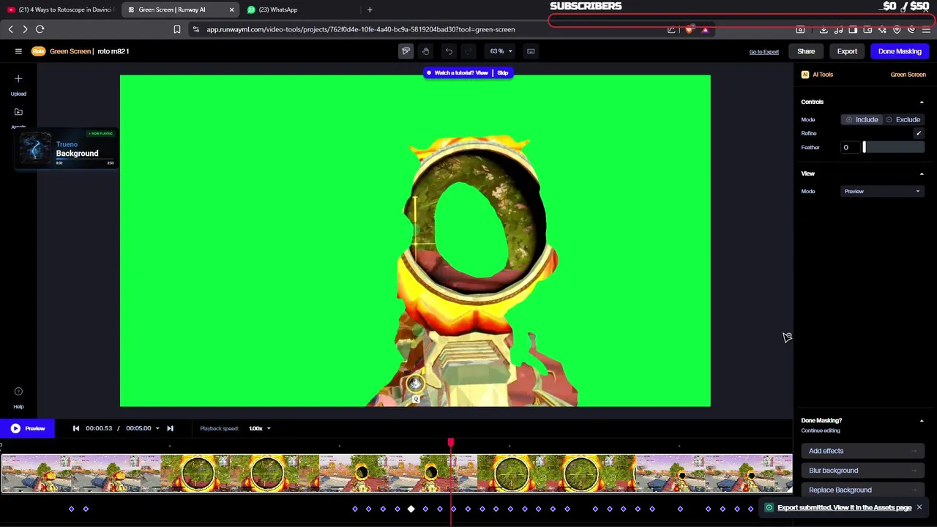
Task: Open the Assets folder icon
Action: tap(18, 112)
